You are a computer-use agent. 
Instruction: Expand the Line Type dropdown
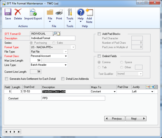(66, 65)
